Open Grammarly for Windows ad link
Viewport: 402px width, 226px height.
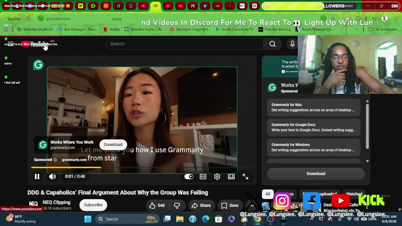coord(314,147)
